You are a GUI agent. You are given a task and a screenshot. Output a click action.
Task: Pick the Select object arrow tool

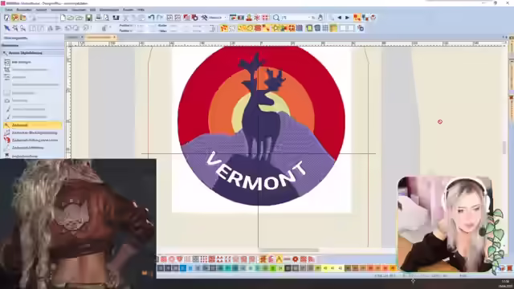pyautogui.click(x=7, y=28)
